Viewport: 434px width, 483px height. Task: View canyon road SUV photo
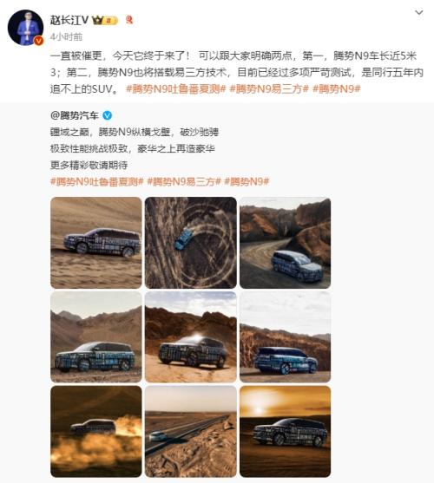click(285, 243)
